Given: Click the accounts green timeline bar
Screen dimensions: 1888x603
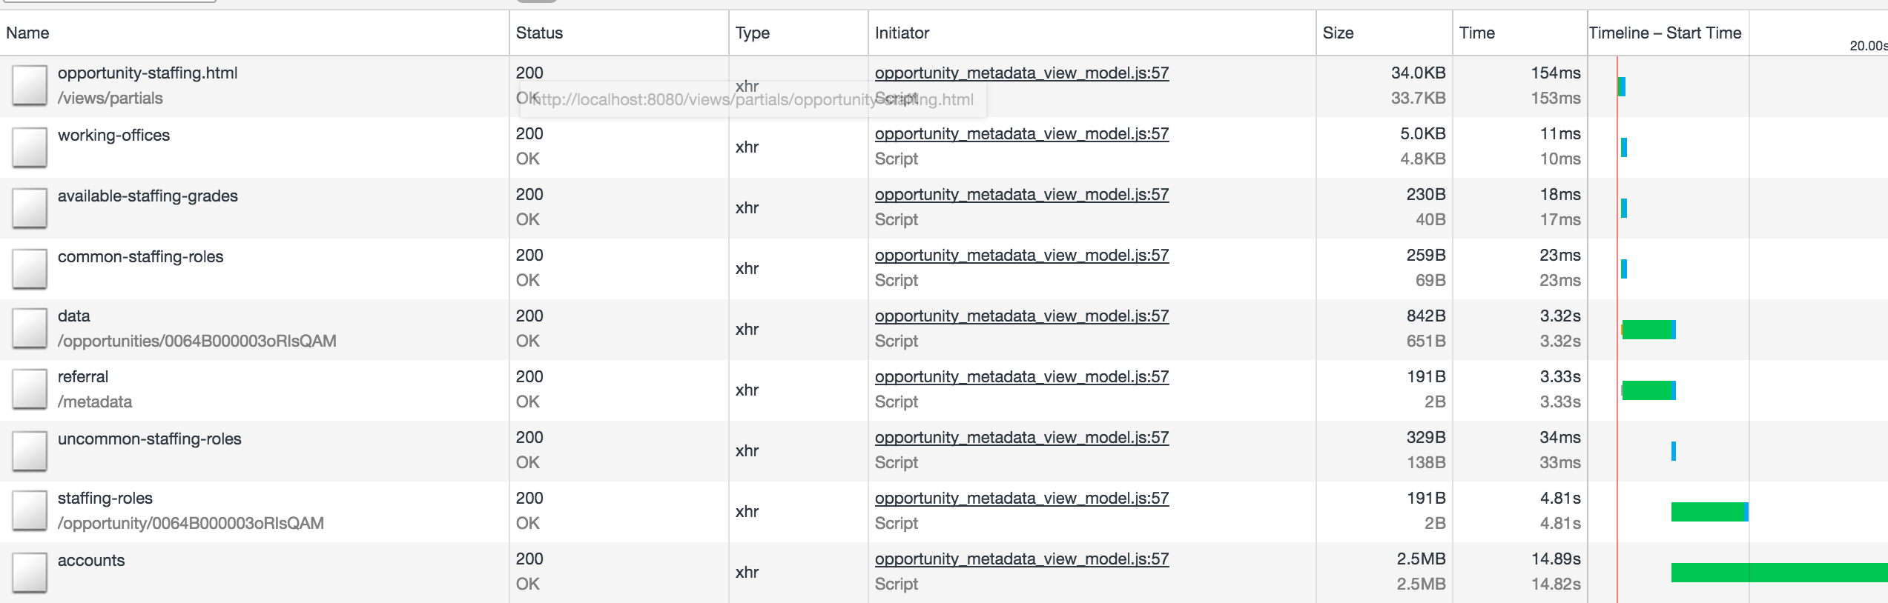Looking at the screenshot, I should click(1779, 572).
